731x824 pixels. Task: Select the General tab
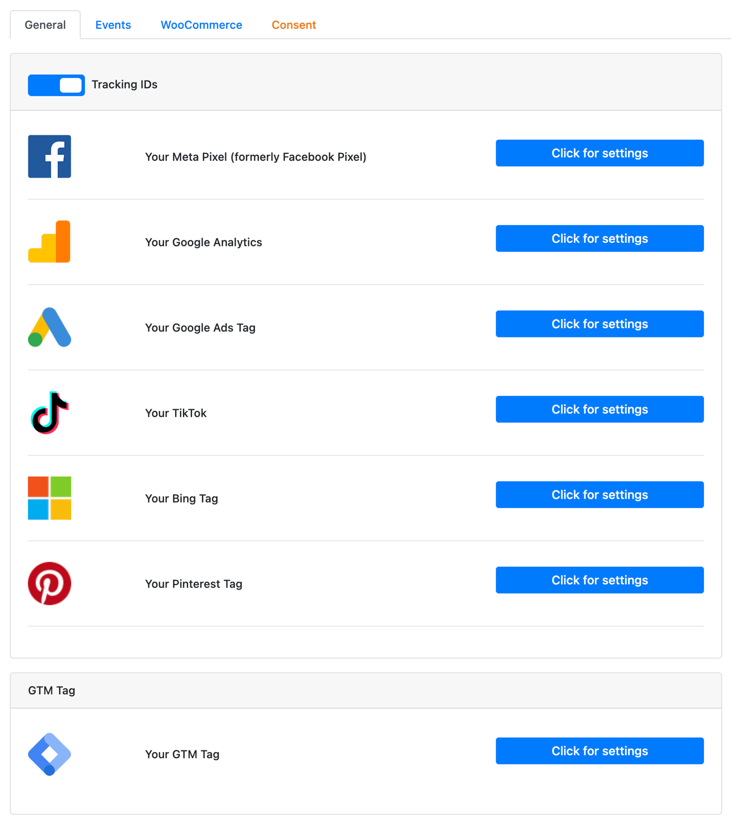tap(45, 25)
